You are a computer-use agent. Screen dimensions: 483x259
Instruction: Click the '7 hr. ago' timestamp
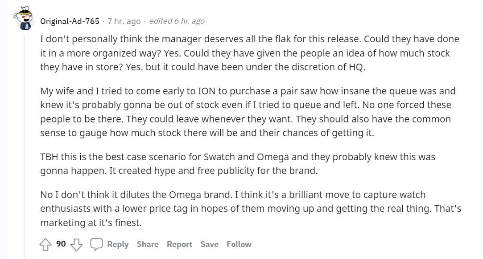124,21
